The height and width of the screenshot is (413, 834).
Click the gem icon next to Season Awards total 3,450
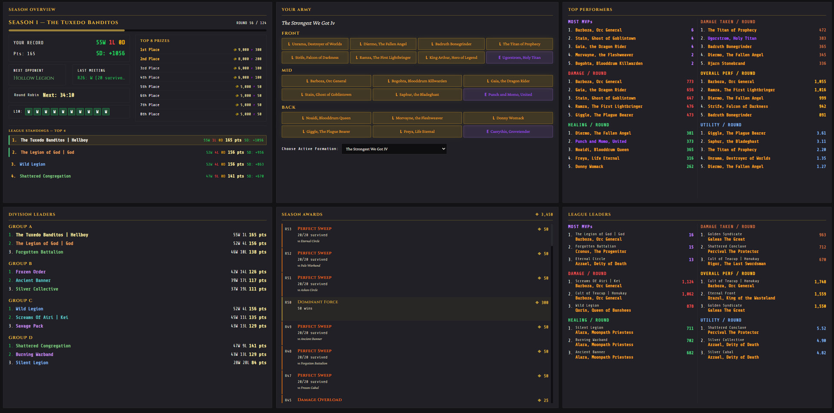coord(536,214)
